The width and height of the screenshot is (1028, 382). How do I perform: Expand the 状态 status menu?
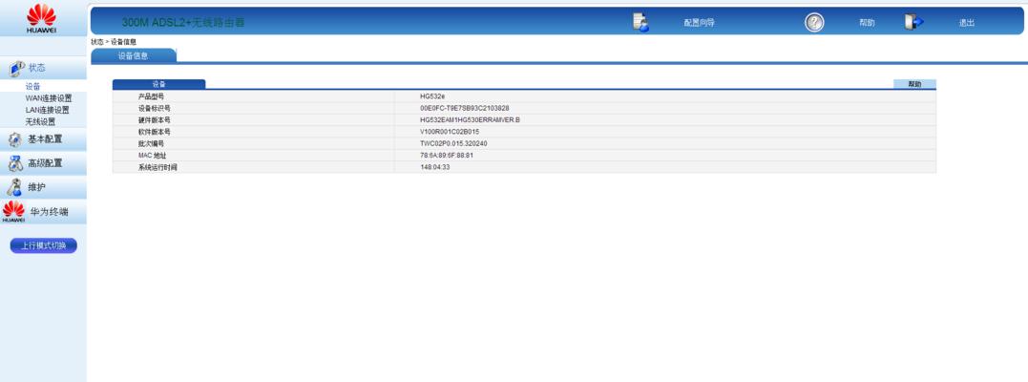pos(36,68)
